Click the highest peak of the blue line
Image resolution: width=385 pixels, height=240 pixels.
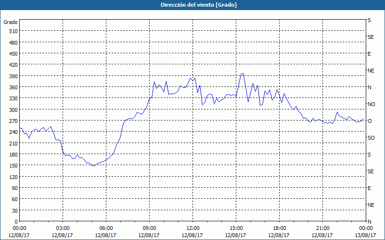(243, 73)
